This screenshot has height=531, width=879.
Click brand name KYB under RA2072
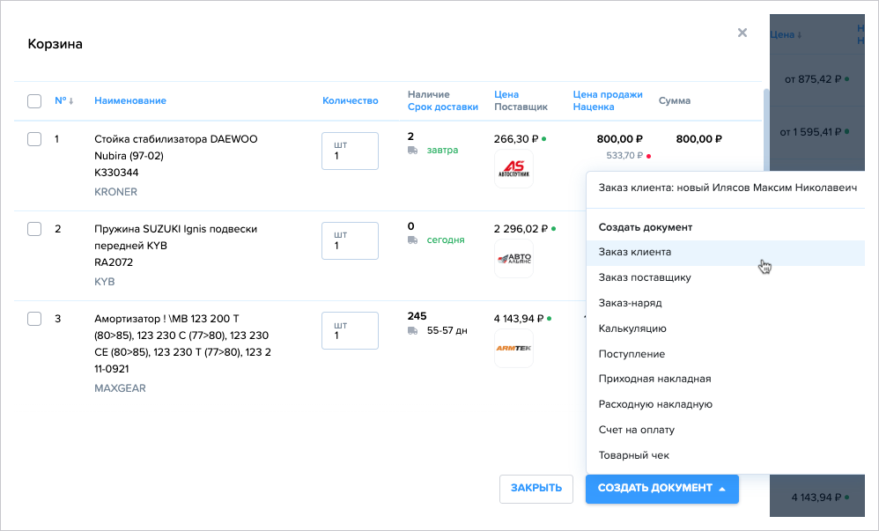coord(104,282)
